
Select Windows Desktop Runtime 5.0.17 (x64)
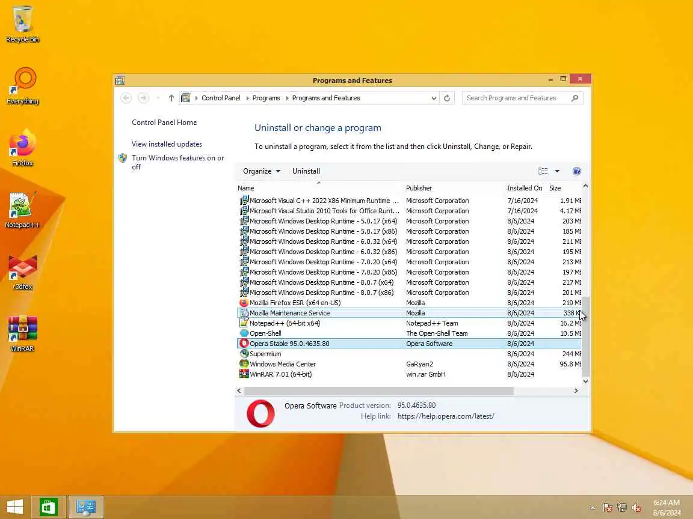point(409,221)
